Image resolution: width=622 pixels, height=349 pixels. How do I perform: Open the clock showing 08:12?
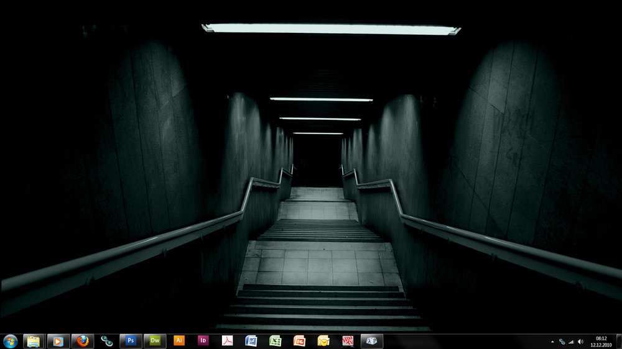601,342
